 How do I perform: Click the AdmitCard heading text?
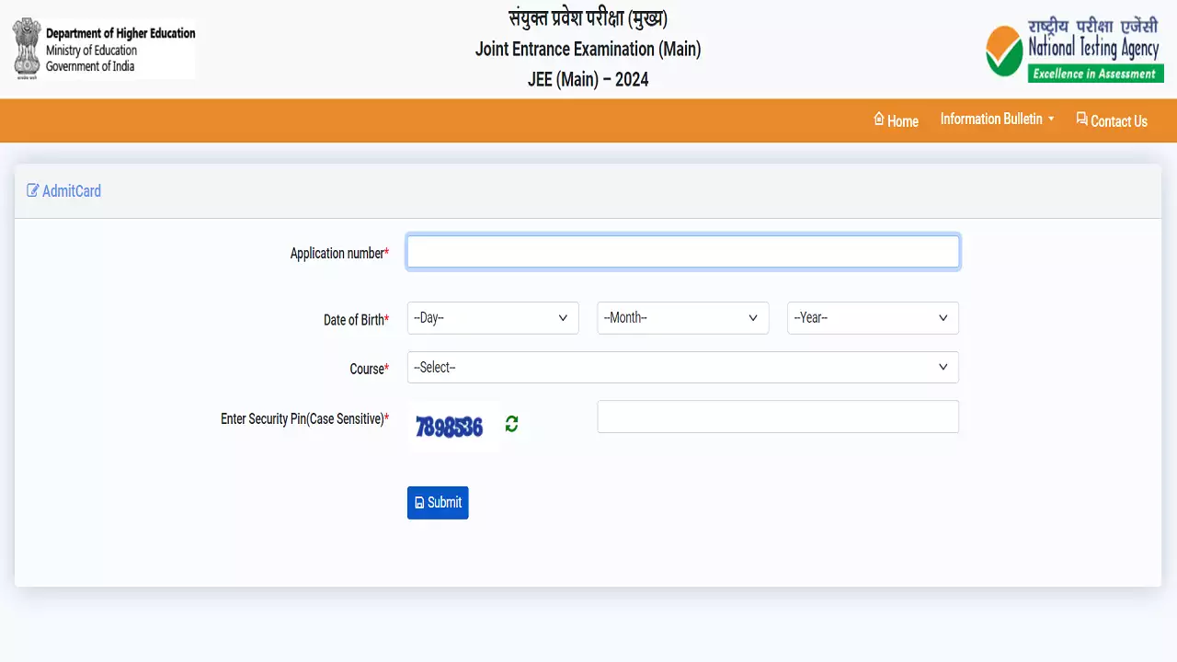pyautogui.click(x=72, y=191)
